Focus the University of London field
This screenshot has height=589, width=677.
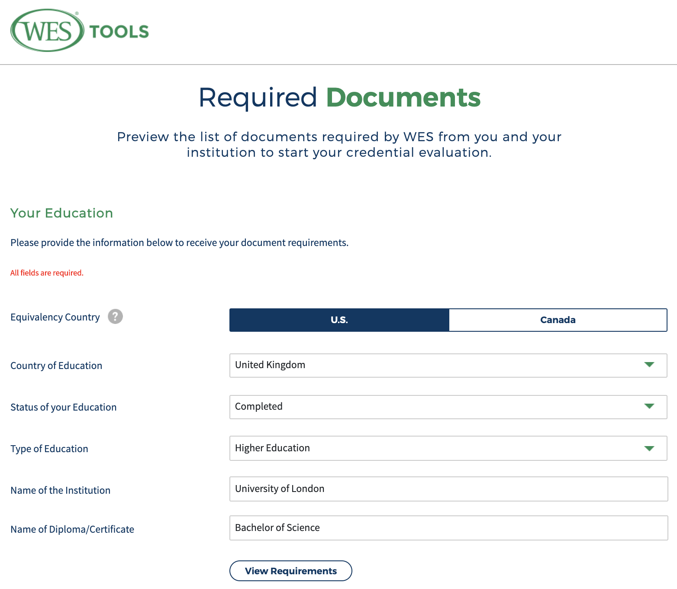pyautogui.click(x=448, y=489)
